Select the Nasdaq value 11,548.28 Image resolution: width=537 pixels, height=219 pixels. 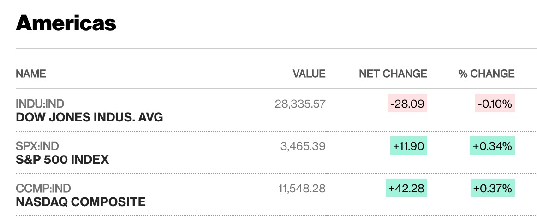coord(301,188)
